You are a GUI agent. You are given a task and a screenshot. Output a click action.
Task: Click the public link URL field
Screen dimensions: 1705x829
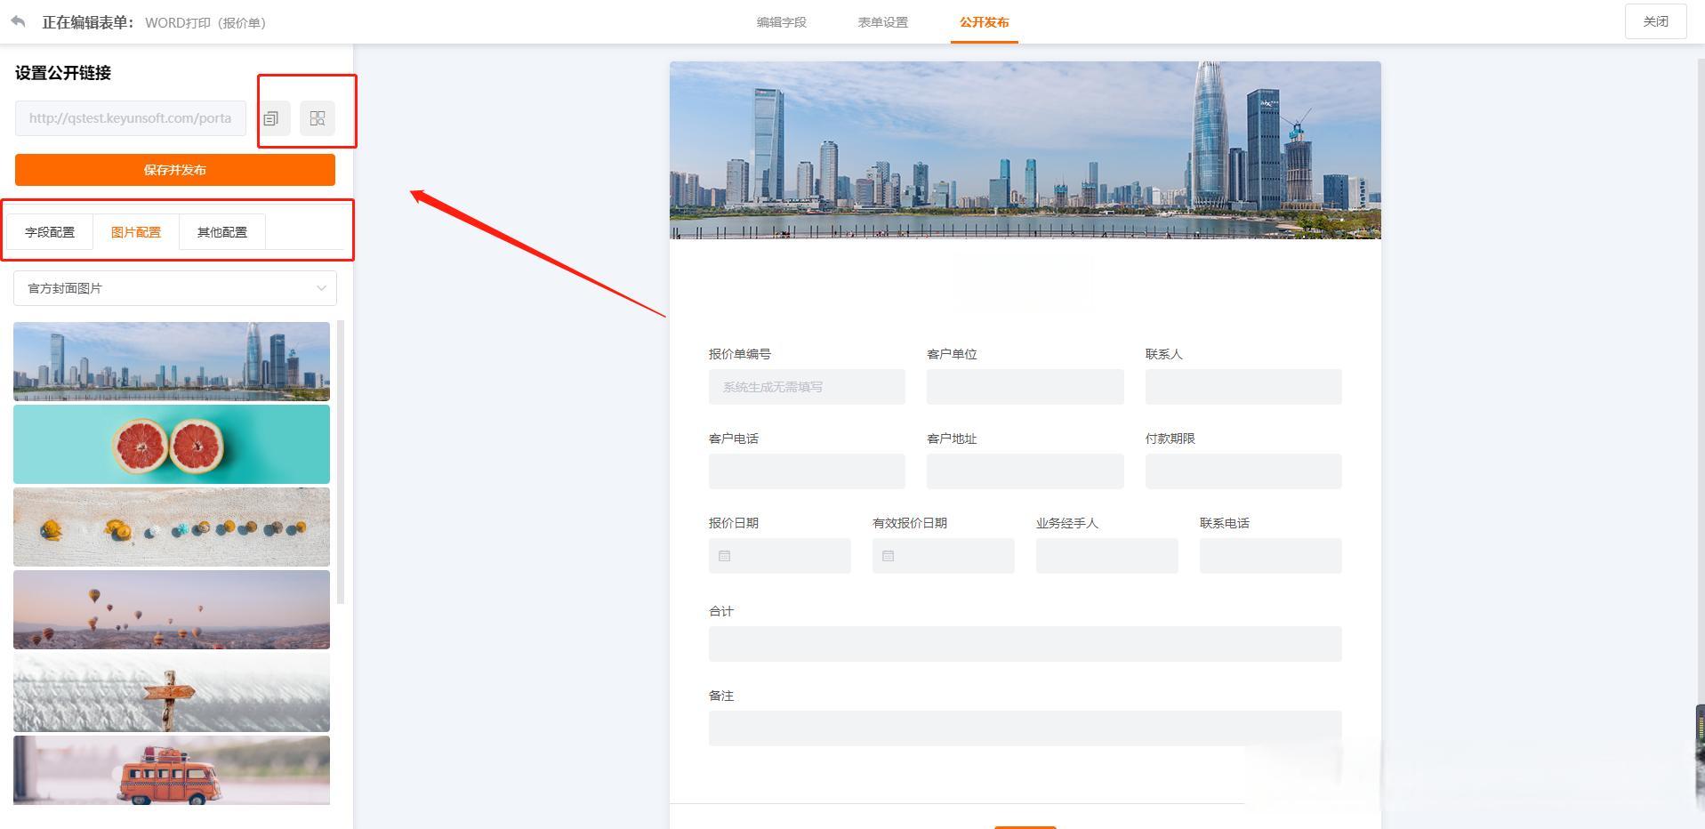click(x=131, y=118)
